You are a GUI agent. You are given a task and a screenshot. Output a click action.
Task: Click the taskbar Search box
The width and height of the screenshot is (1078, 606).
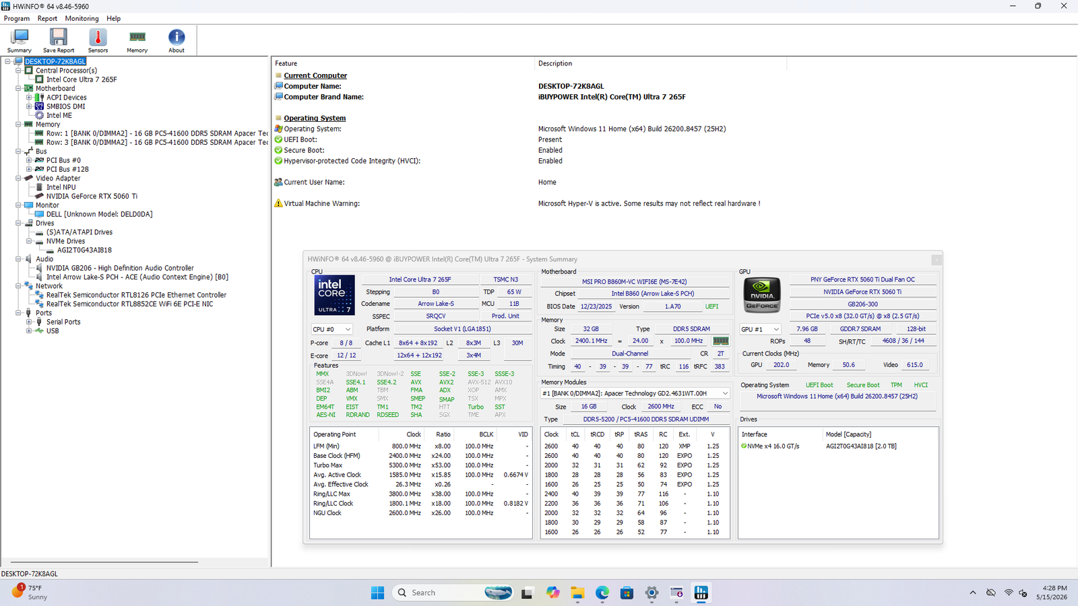tap(453, 593)
